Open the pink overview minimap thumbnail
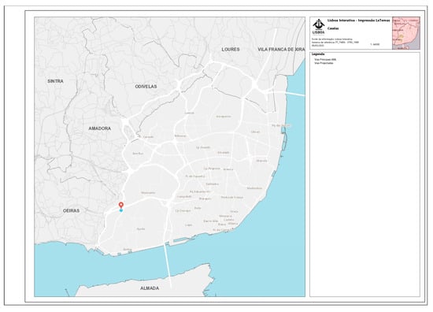This screenshot has height=312, width=433. coord(406,33)
